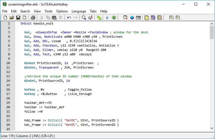Click 'PrintSourceID' on line 14

[51, 81]
